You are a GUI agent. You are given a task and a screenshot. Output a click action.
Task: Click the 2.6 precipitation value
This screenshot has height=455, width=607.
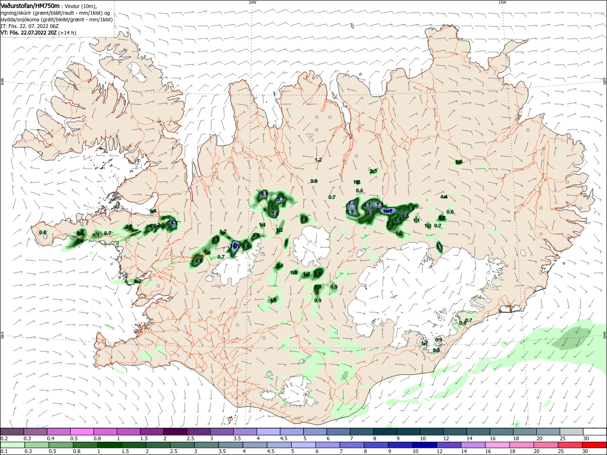coord(318,273)
